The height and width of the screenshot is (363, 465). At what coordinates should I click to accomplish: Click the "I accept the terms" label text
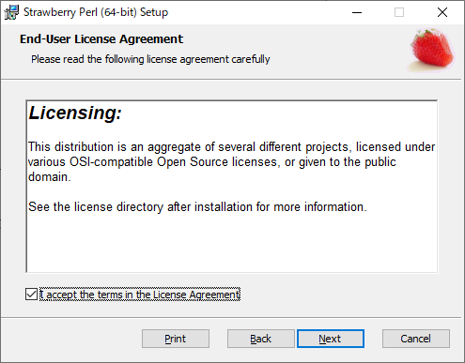[140, 295]
